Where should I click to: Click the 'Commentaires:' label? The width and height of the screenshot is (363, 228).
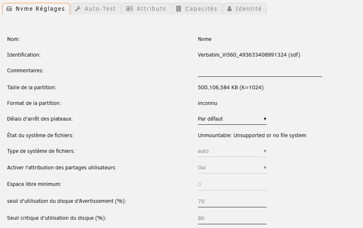click(x=25, y=71)
